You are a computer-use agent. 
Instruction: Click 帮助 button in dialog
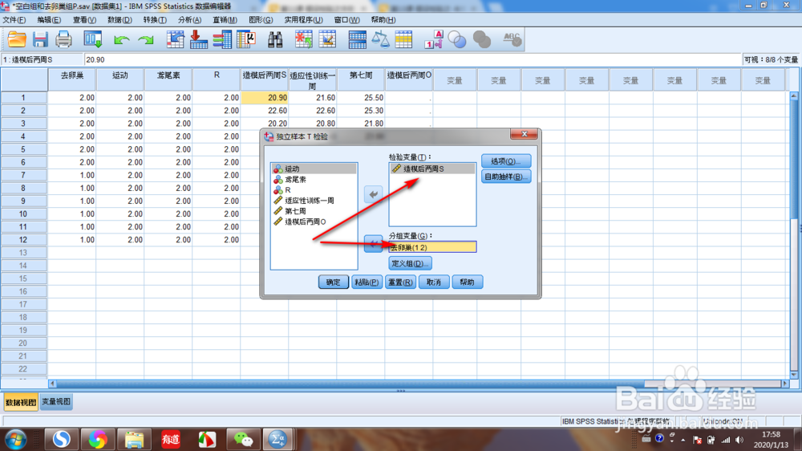tap(468, 282)
